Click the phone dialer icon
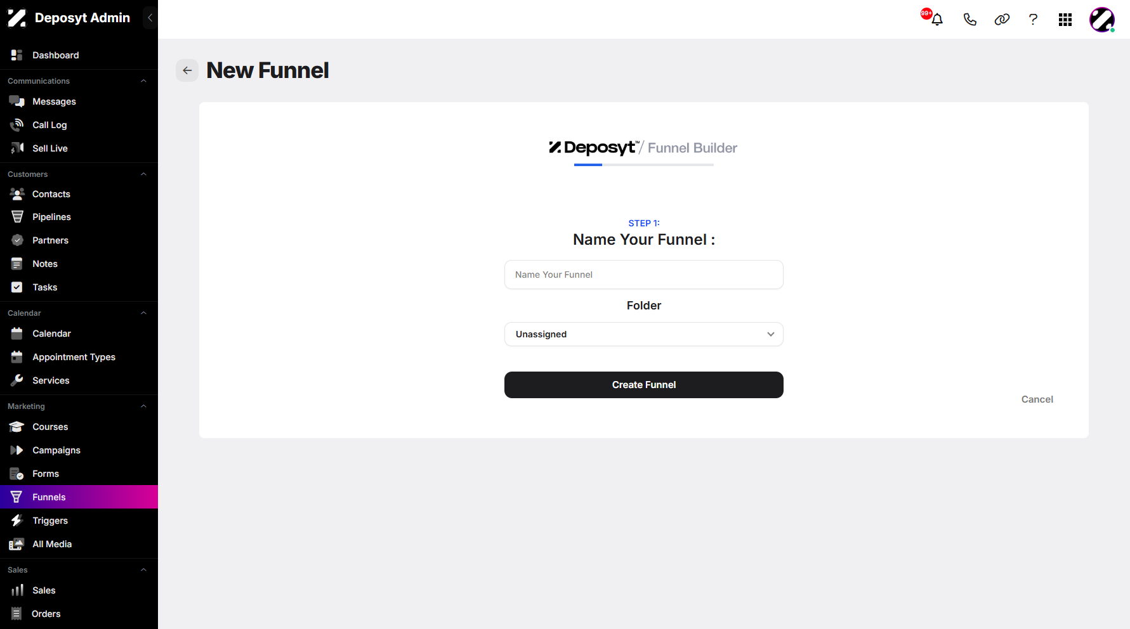 click(969, 19)
